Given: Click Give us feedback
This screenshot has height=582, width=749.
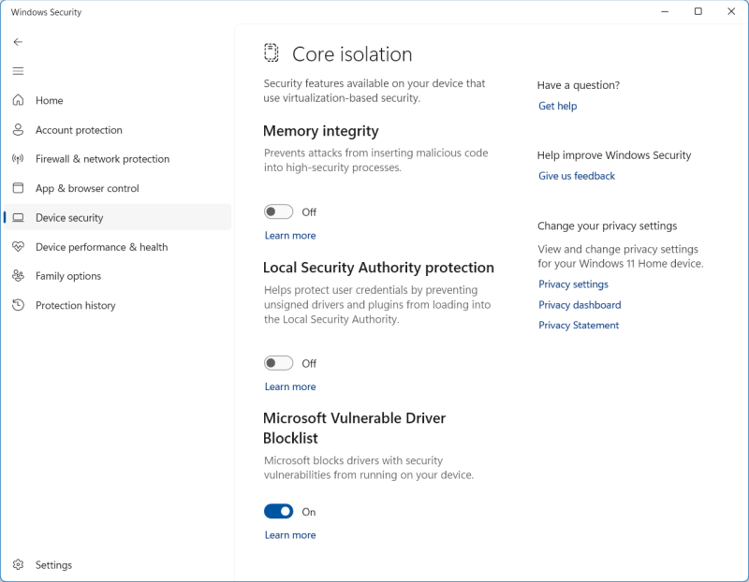Looking at the screenshot, I should tap(577, 175).
